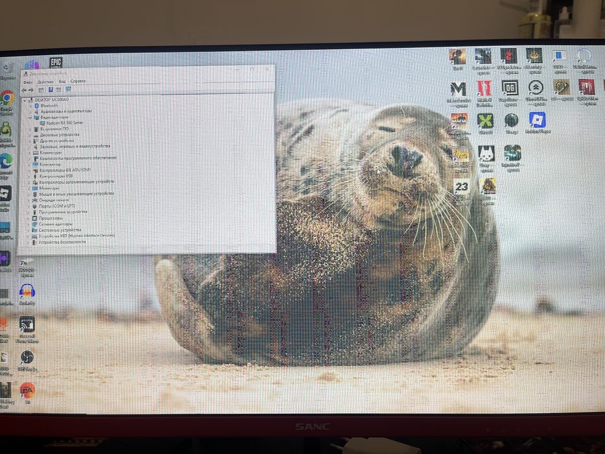Open the Epic Games launcher desktop icon

[56, 62]
